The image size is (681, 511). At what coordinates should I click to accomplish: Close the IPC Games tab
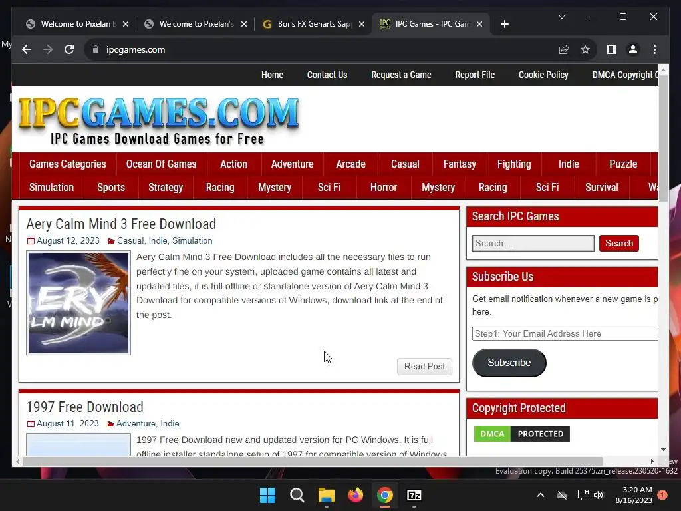pyautogui.click(x=479, y=24)
